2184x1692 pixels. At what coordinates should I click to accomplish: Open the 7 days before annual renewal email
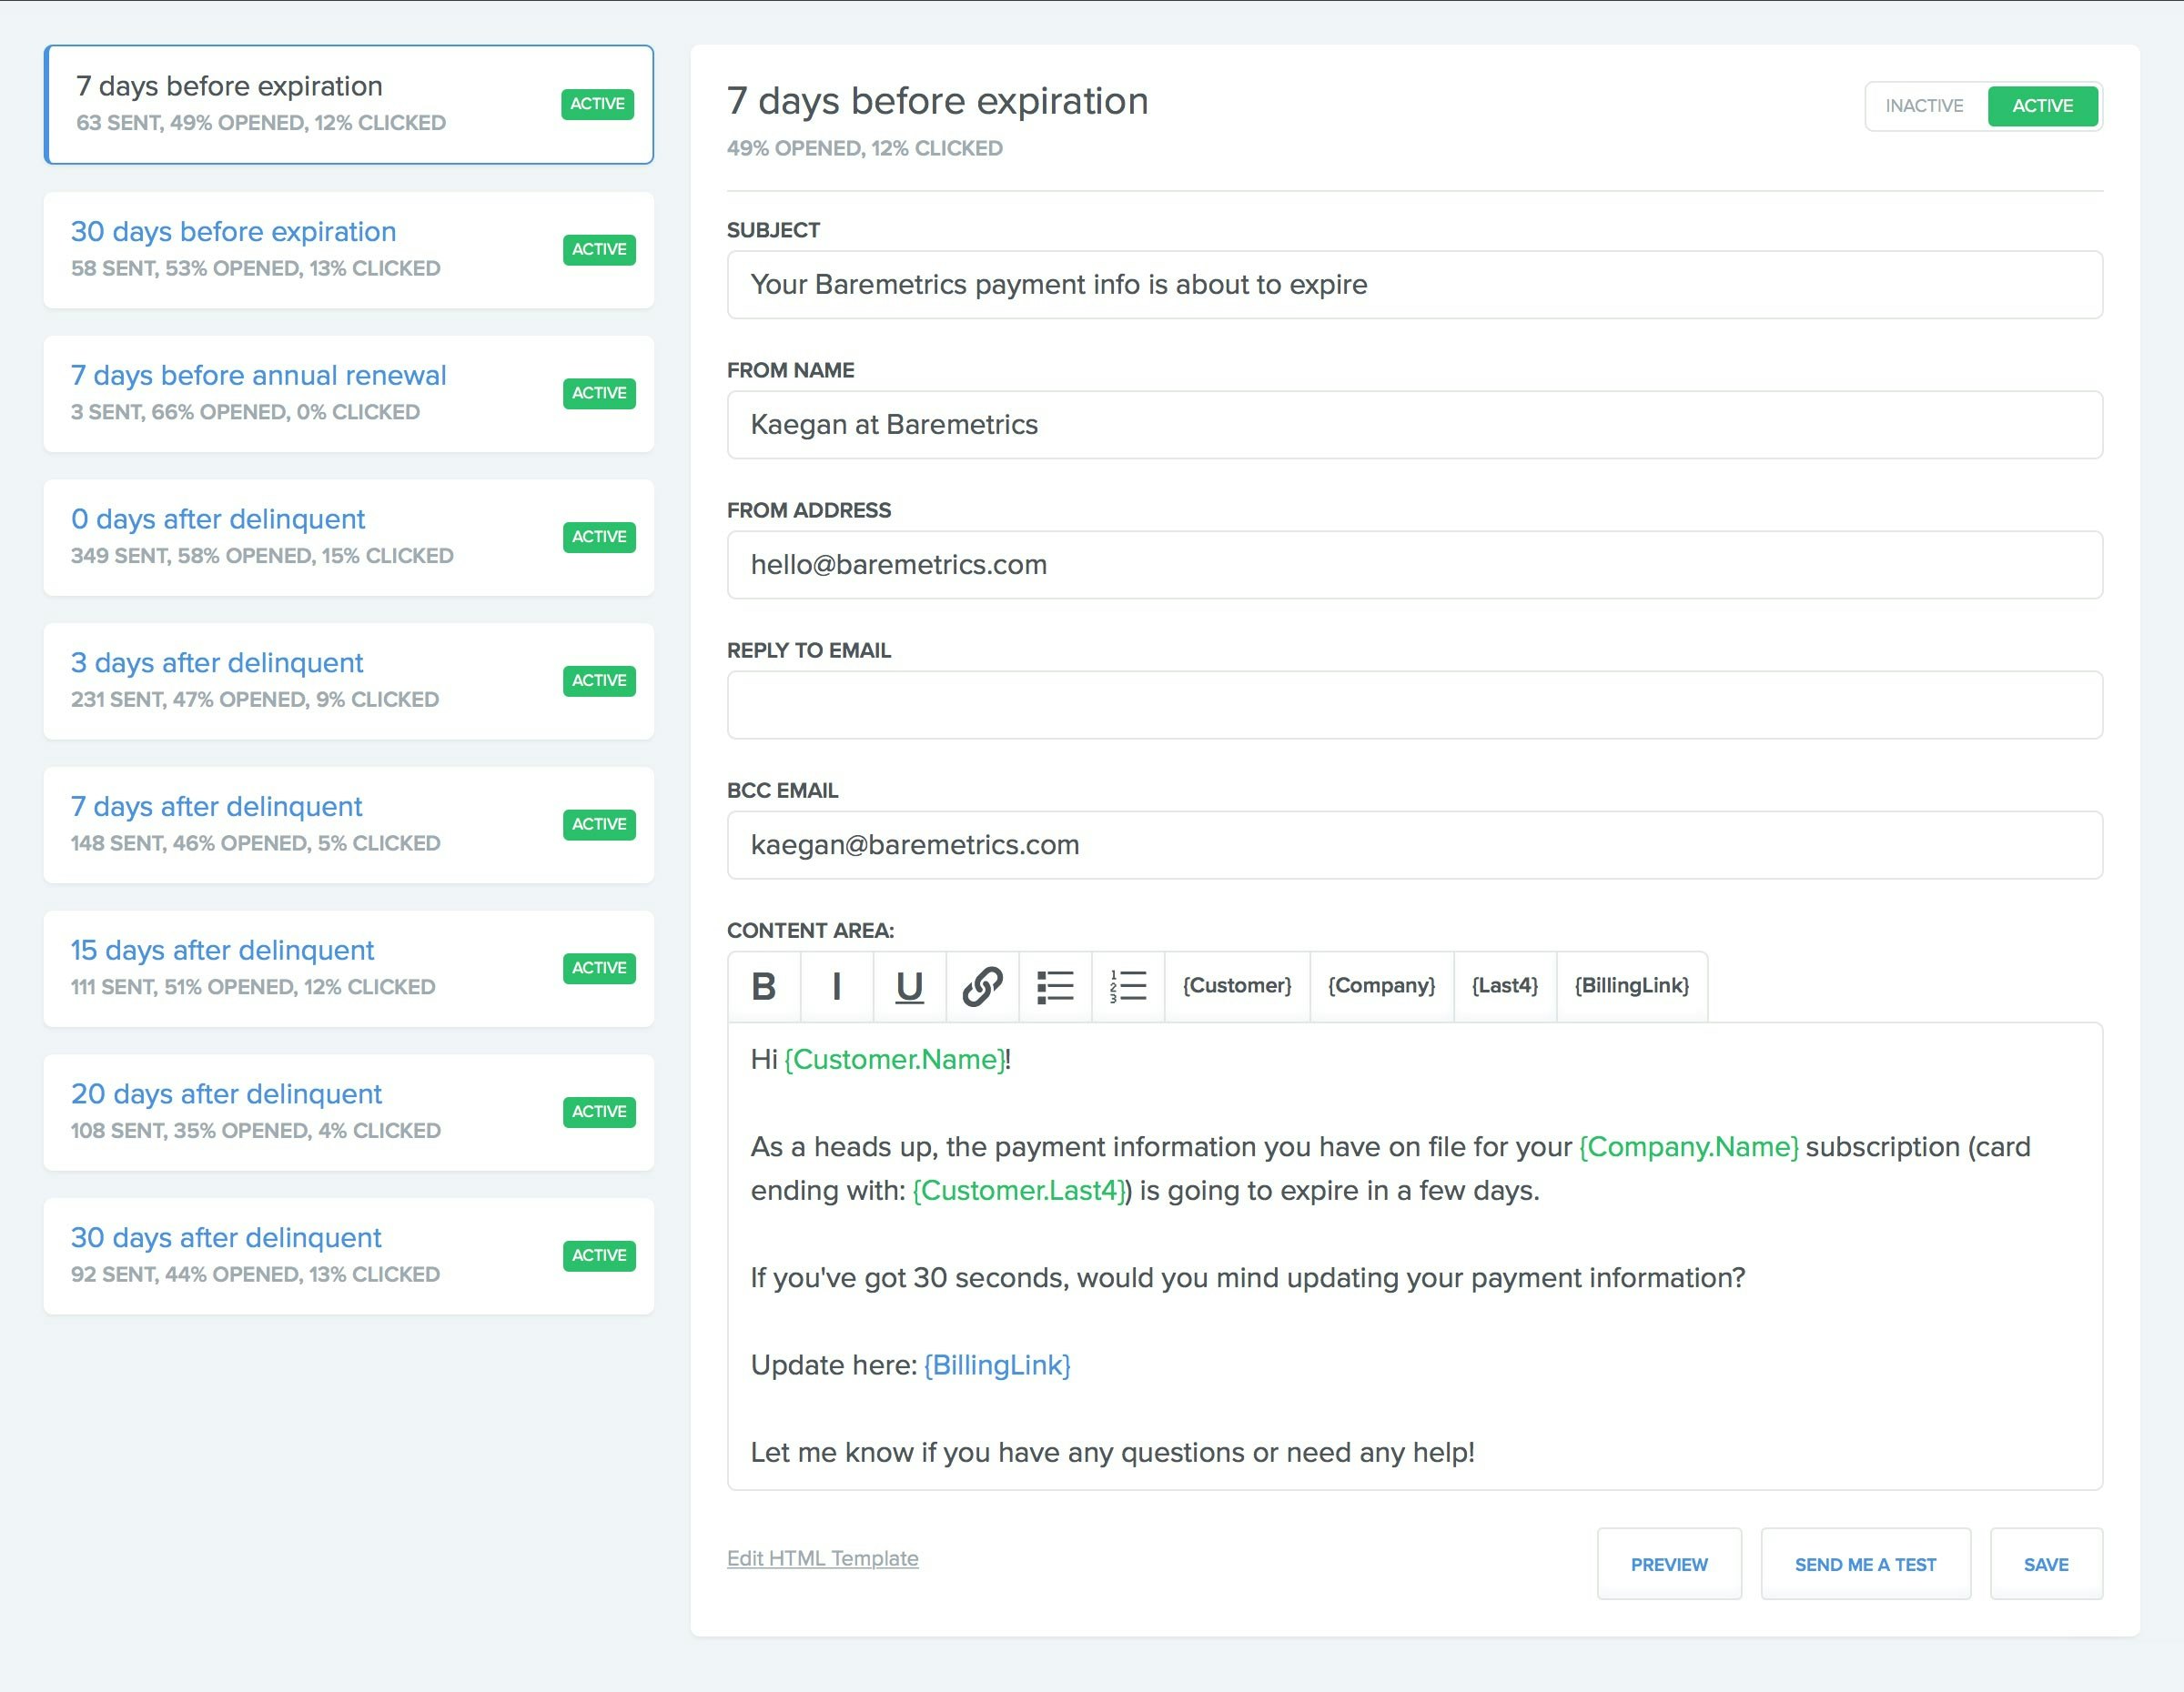(x=258, y=376)
